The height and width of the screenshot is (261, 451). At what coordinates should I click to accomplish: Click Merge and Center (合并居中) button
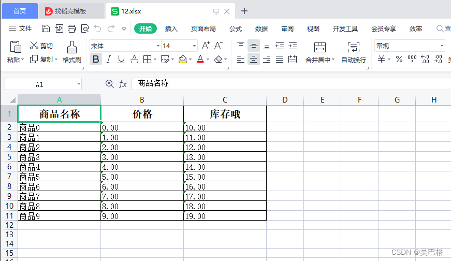pos(319,52)
